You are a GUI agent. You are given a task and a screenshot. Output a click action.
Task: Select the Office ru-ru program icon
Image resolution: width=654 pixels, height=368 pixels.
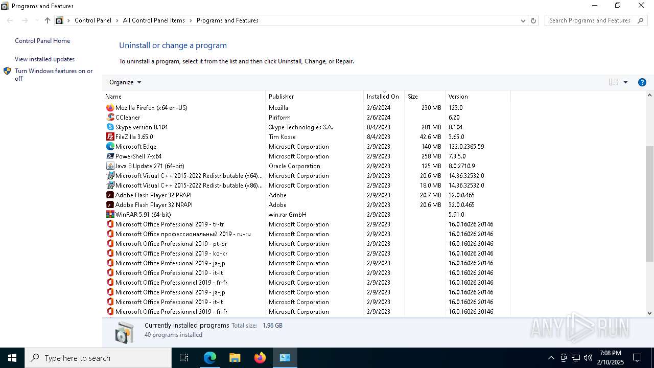110,234
